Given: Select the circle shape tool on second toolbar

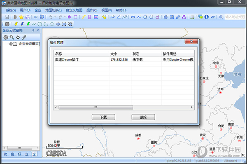Looking at the screenshot, I should tap(40, 24).
